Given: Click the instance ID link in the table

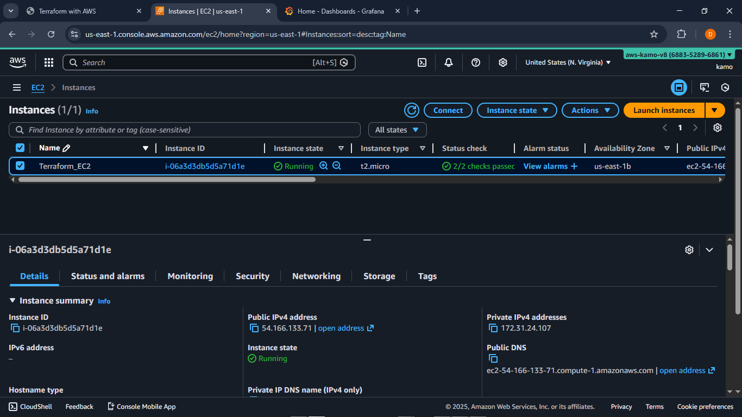Looking at the screenshot, I should 205,166.
